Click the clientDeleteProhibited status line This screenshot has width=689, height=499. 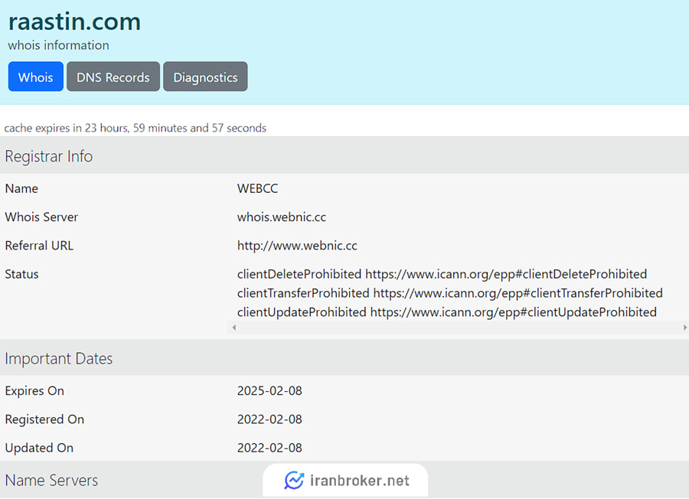click(442, 274)
